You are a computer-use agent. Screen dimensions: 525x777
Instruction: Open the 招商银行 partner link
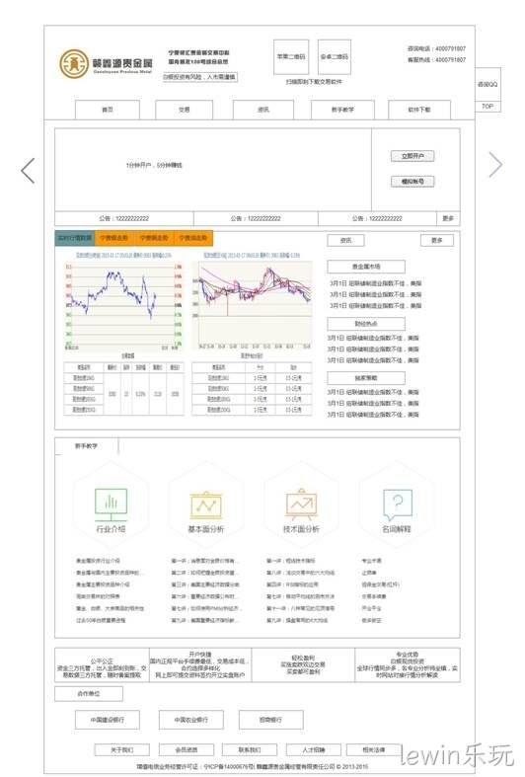point(271,720)
